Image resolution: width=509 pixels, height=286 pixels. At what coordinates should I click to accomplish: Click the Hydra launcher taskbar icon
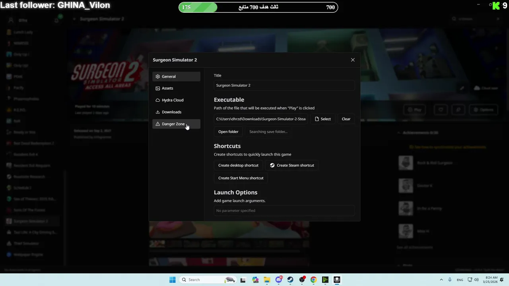pos(337,280)
